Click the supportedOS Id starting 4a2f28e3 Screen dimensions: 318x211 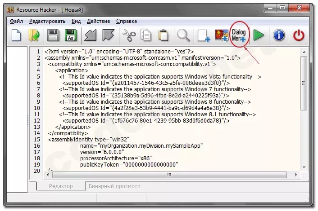(x=146, y=108)
